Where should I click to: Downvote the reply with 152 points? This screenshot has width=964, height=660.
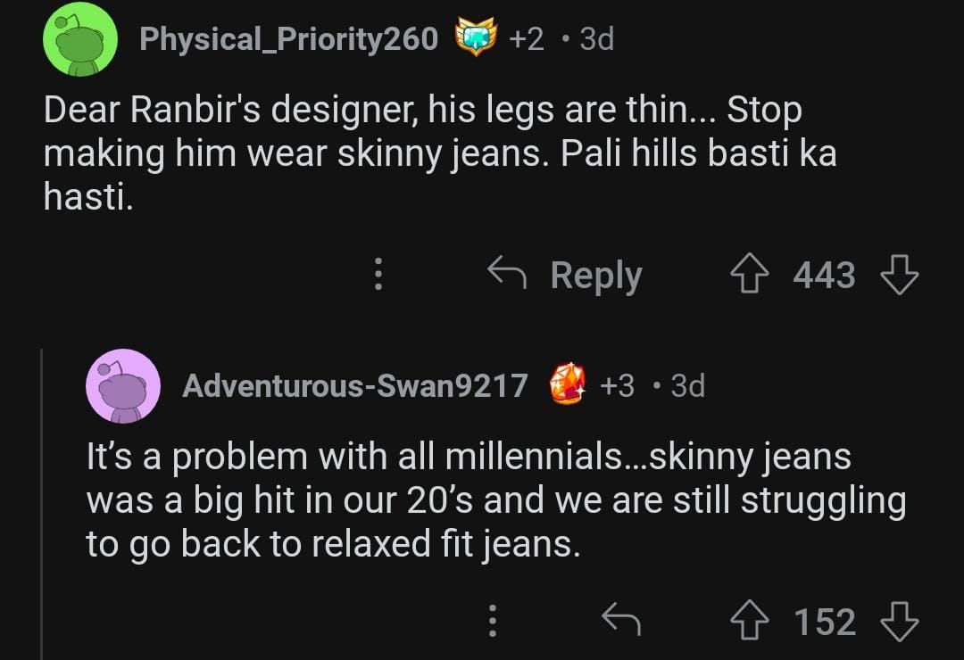tap(900, 622)
